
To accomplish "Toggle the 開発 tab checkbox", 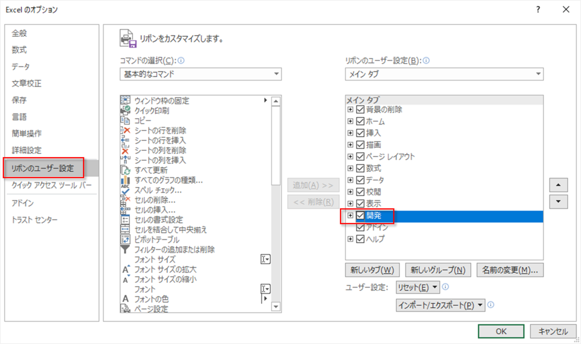I will tap(360, 215).
